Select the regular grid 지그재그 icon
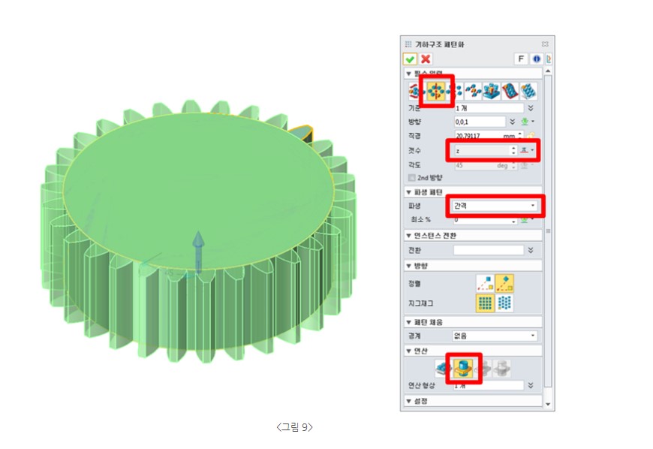The image size is (653, 449). click(485, 303)
